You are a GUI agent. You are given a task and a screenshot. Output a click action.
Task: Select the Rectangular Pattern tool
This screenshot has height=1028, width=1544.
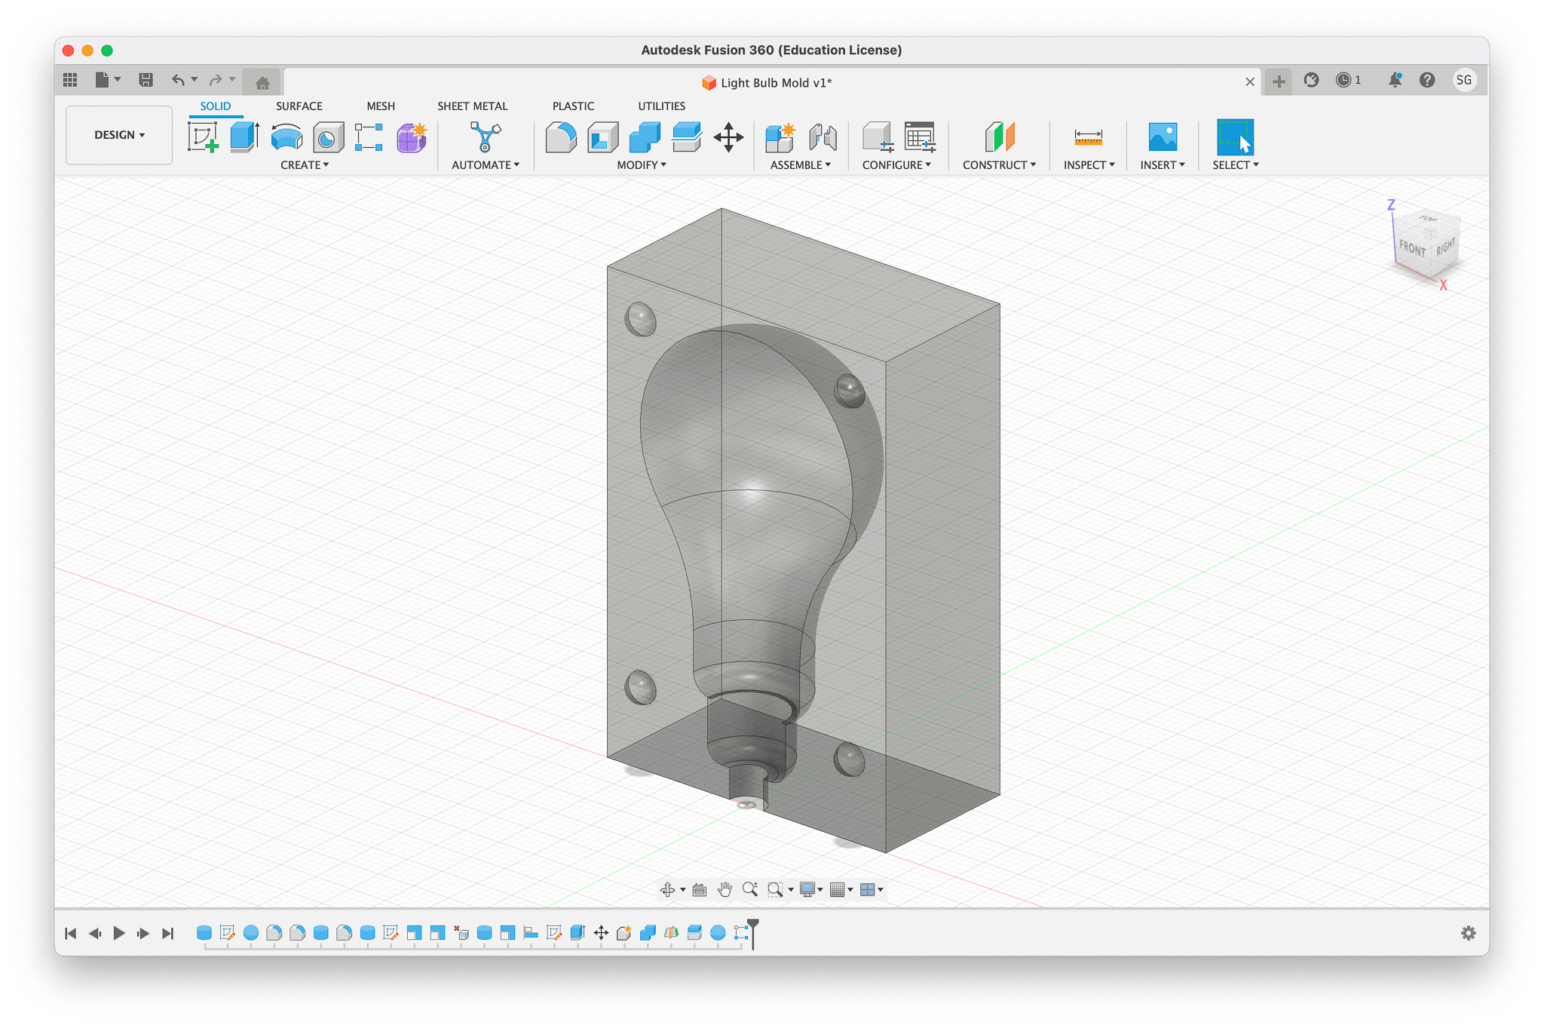(x=369, y=137)
